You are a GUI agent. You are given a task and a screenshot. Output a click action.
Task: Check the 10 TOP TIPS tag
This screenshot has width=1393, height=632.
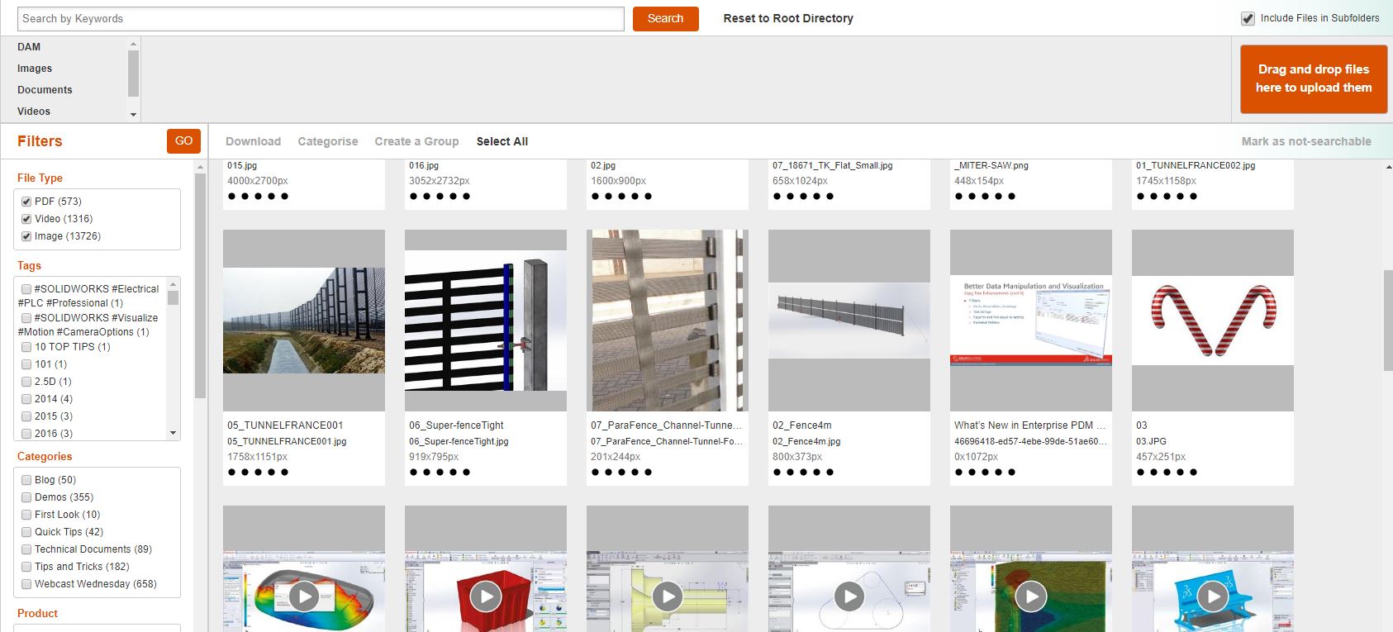[26, 347]
